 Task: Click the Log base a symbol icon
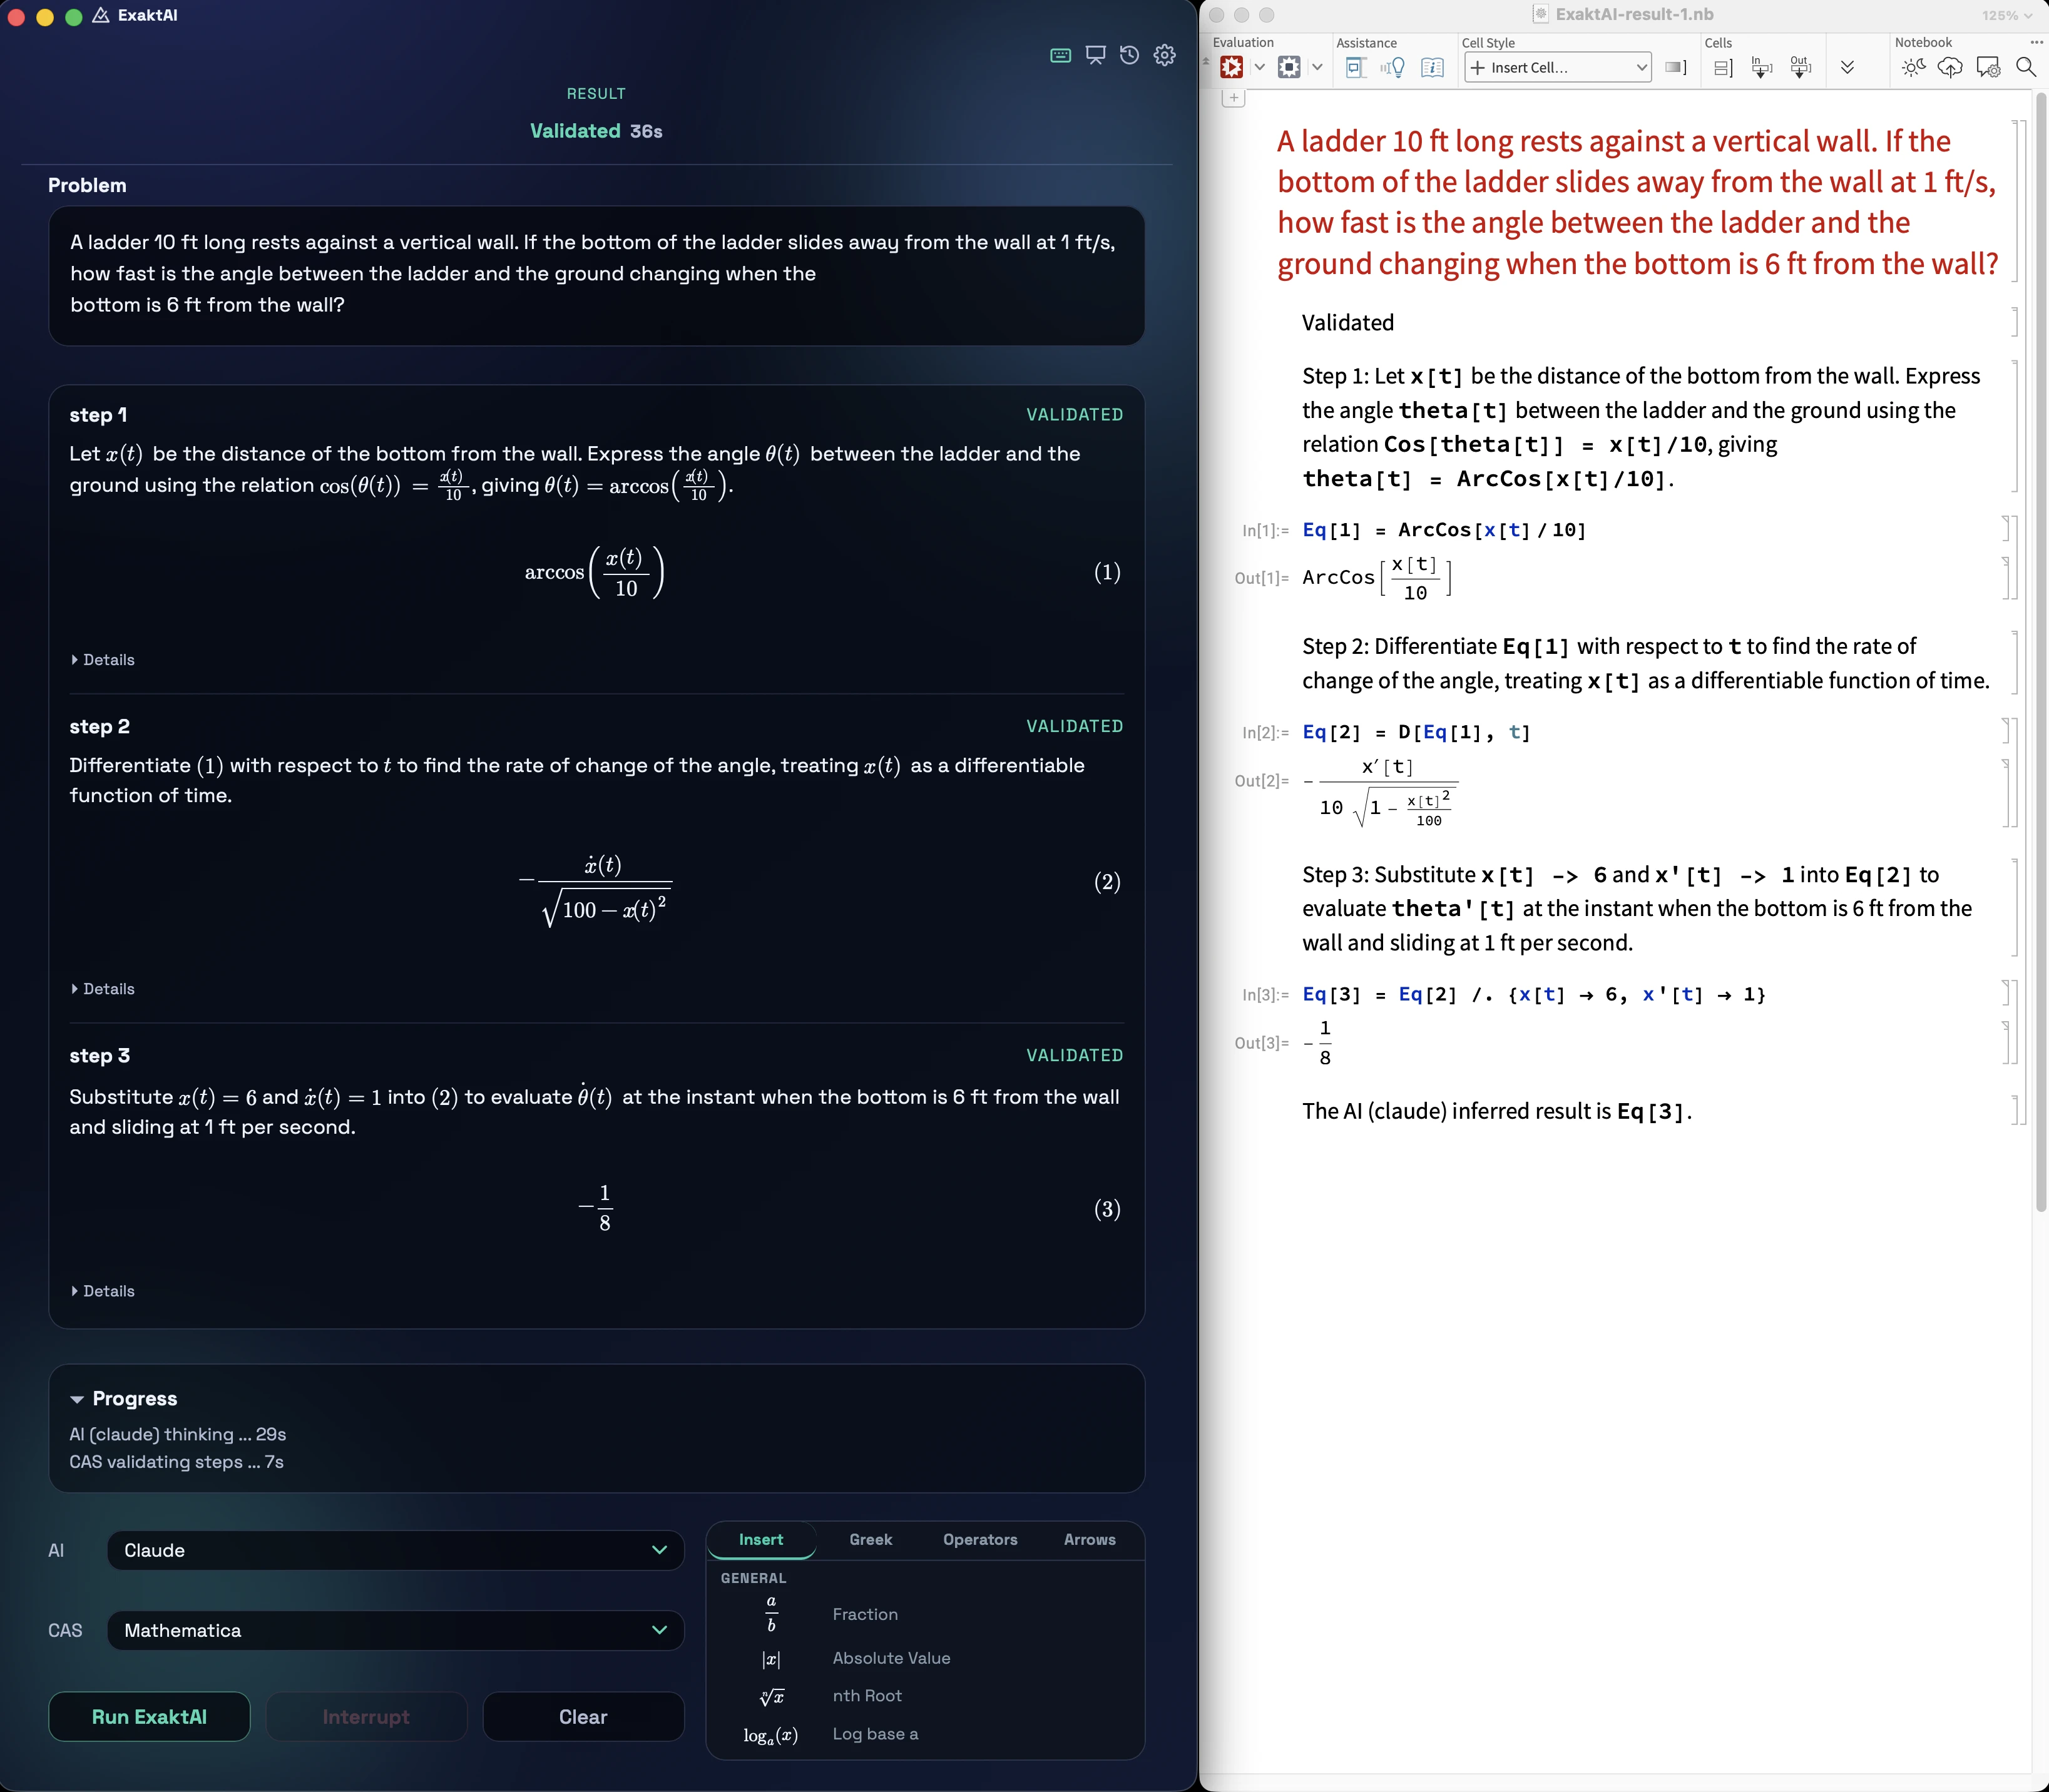pyautogui.click(x=771, y=1735)
